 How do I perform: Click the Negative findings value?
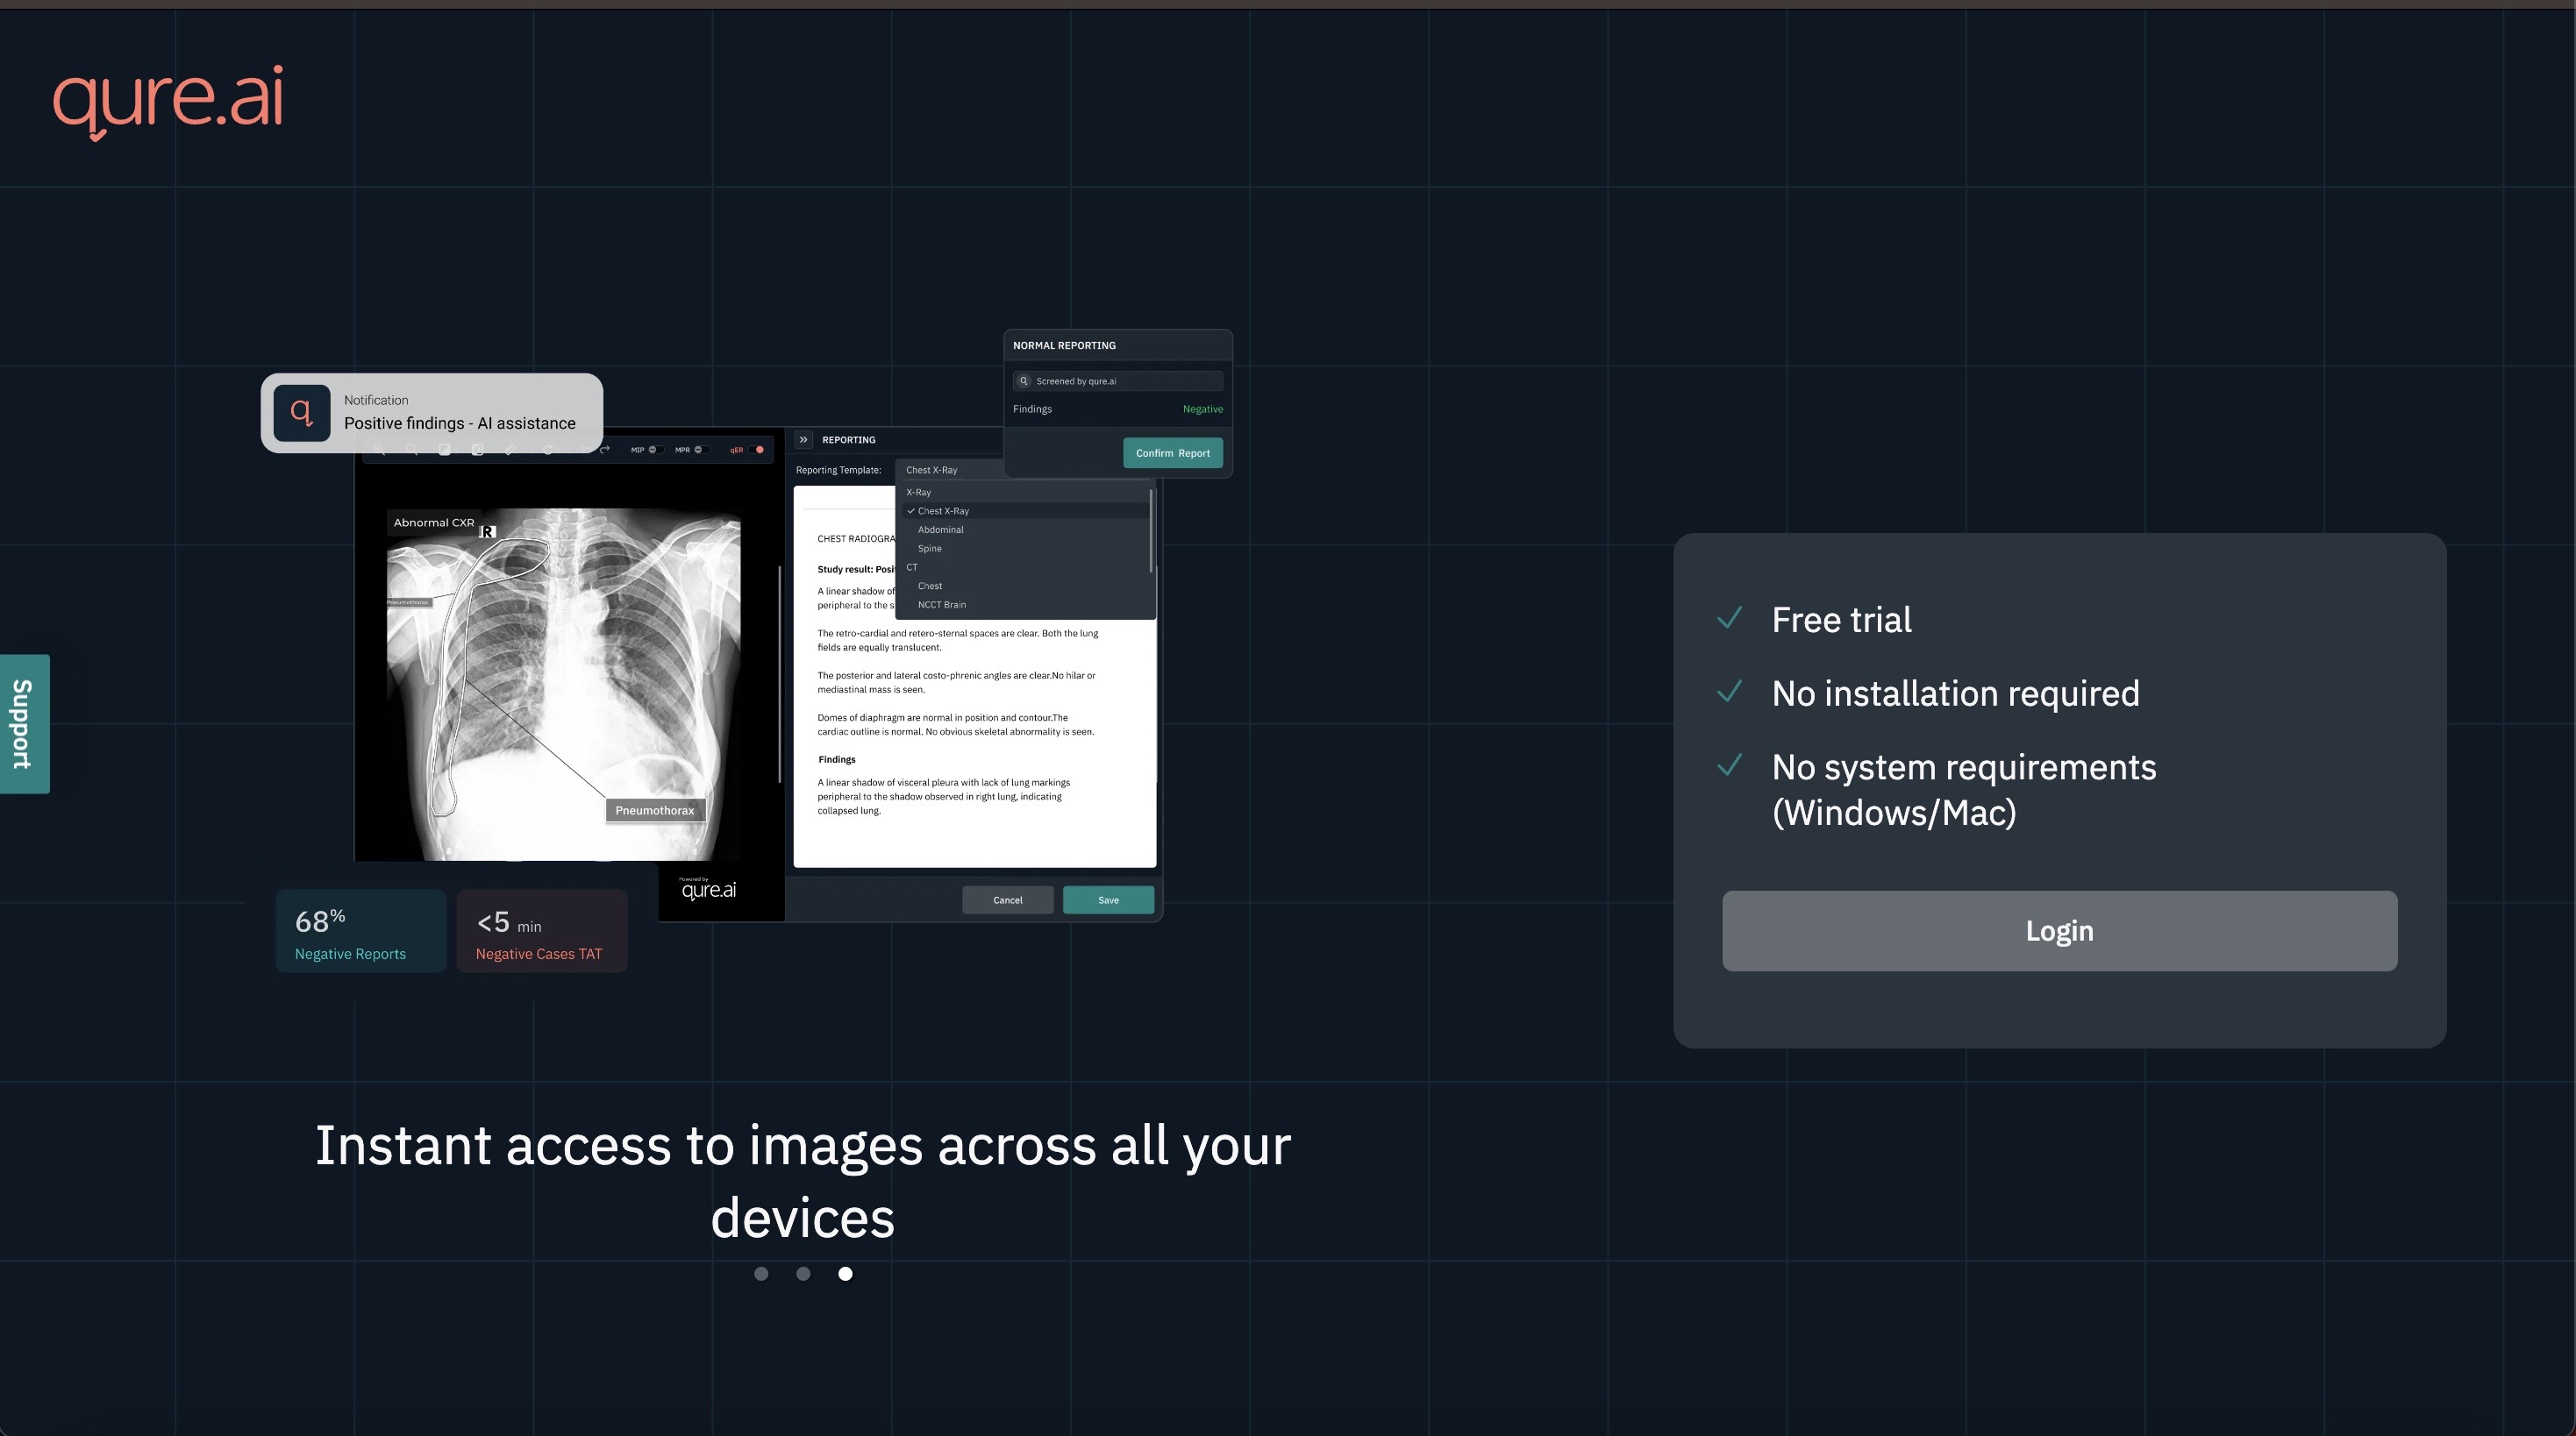[1202, 409]
